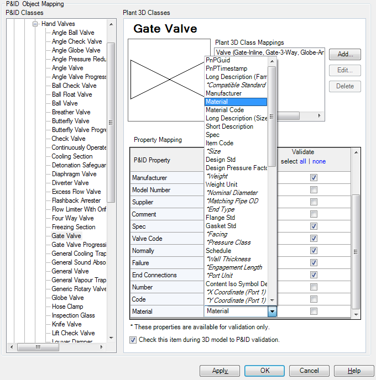376x380 pixels.
Task: Click the select 'none' link
Action: tap(319, 161)
